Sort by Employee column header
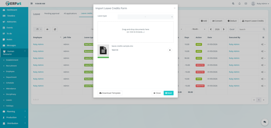 point(47,37)
